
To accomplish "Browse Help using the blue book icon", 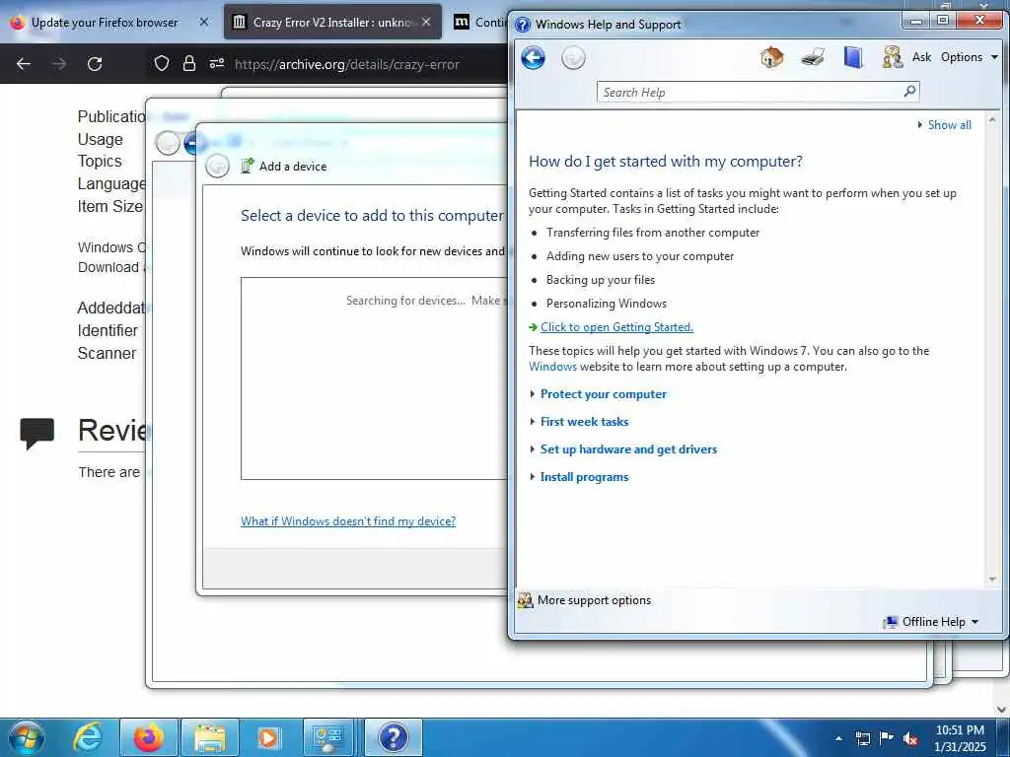I will (x=853, y=57).
